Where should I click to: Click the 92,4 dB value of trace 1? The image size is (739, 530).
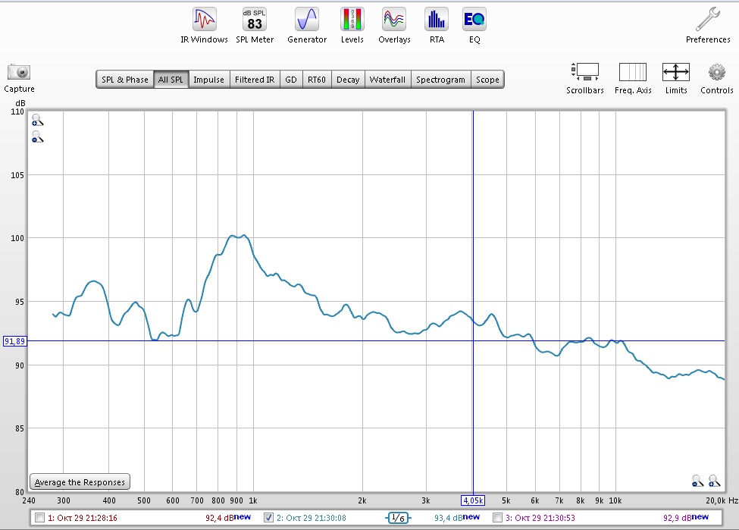click(x=220, y=518)
